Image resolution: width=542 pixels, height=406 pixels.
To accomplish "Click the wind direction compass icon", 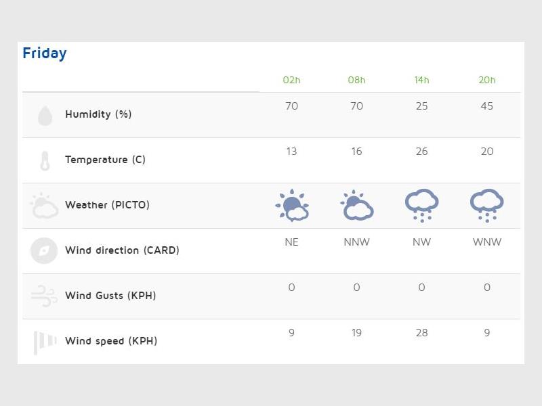I will pos(44,250).
